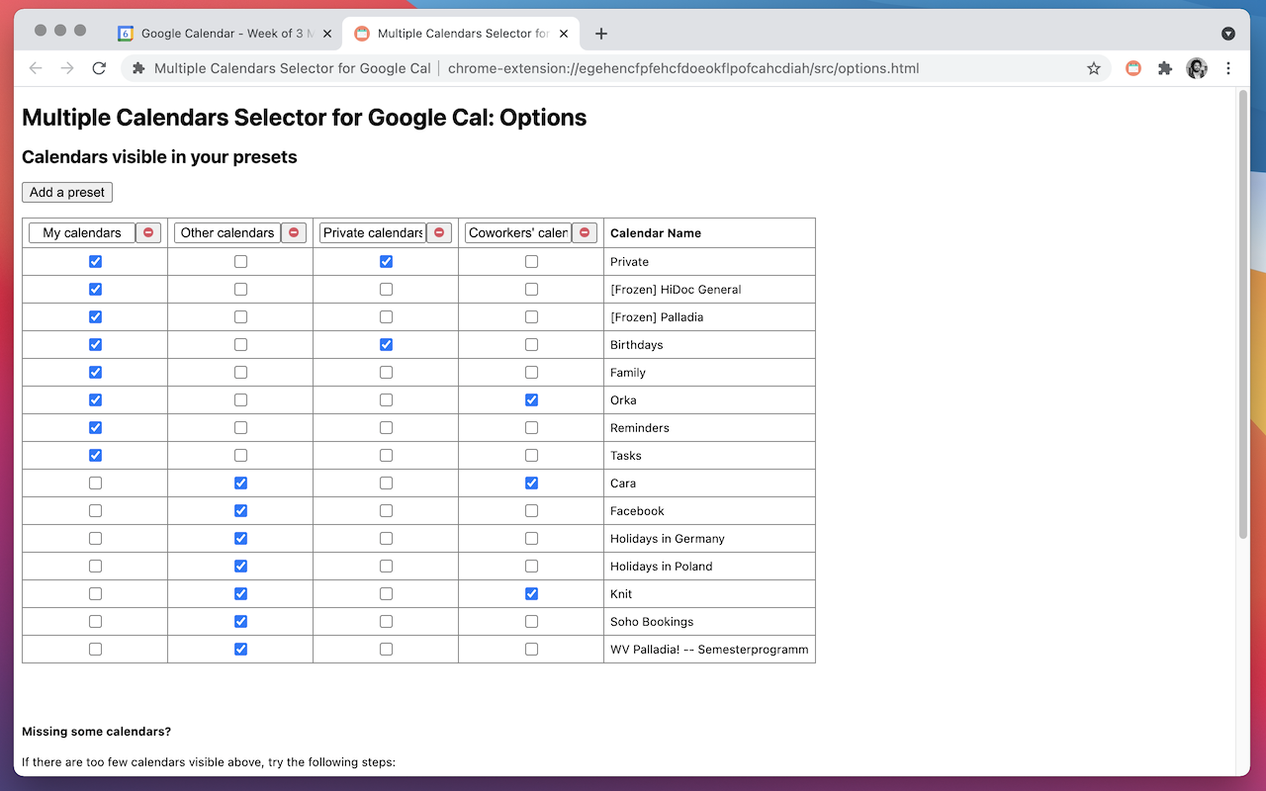Uncheck Holidays in Germany in Other calendars
Image resolution: width=1266 pixels, height=791 pixels.
[240, 539]
